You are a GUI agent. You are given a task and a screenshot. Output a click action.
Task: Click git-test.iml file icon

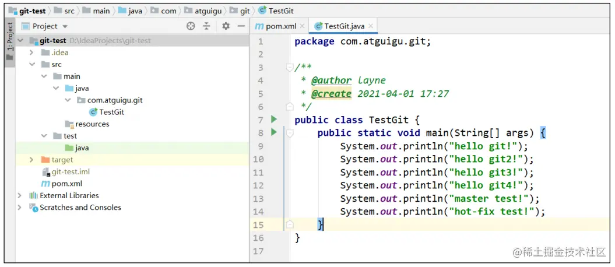pos(45,172)
